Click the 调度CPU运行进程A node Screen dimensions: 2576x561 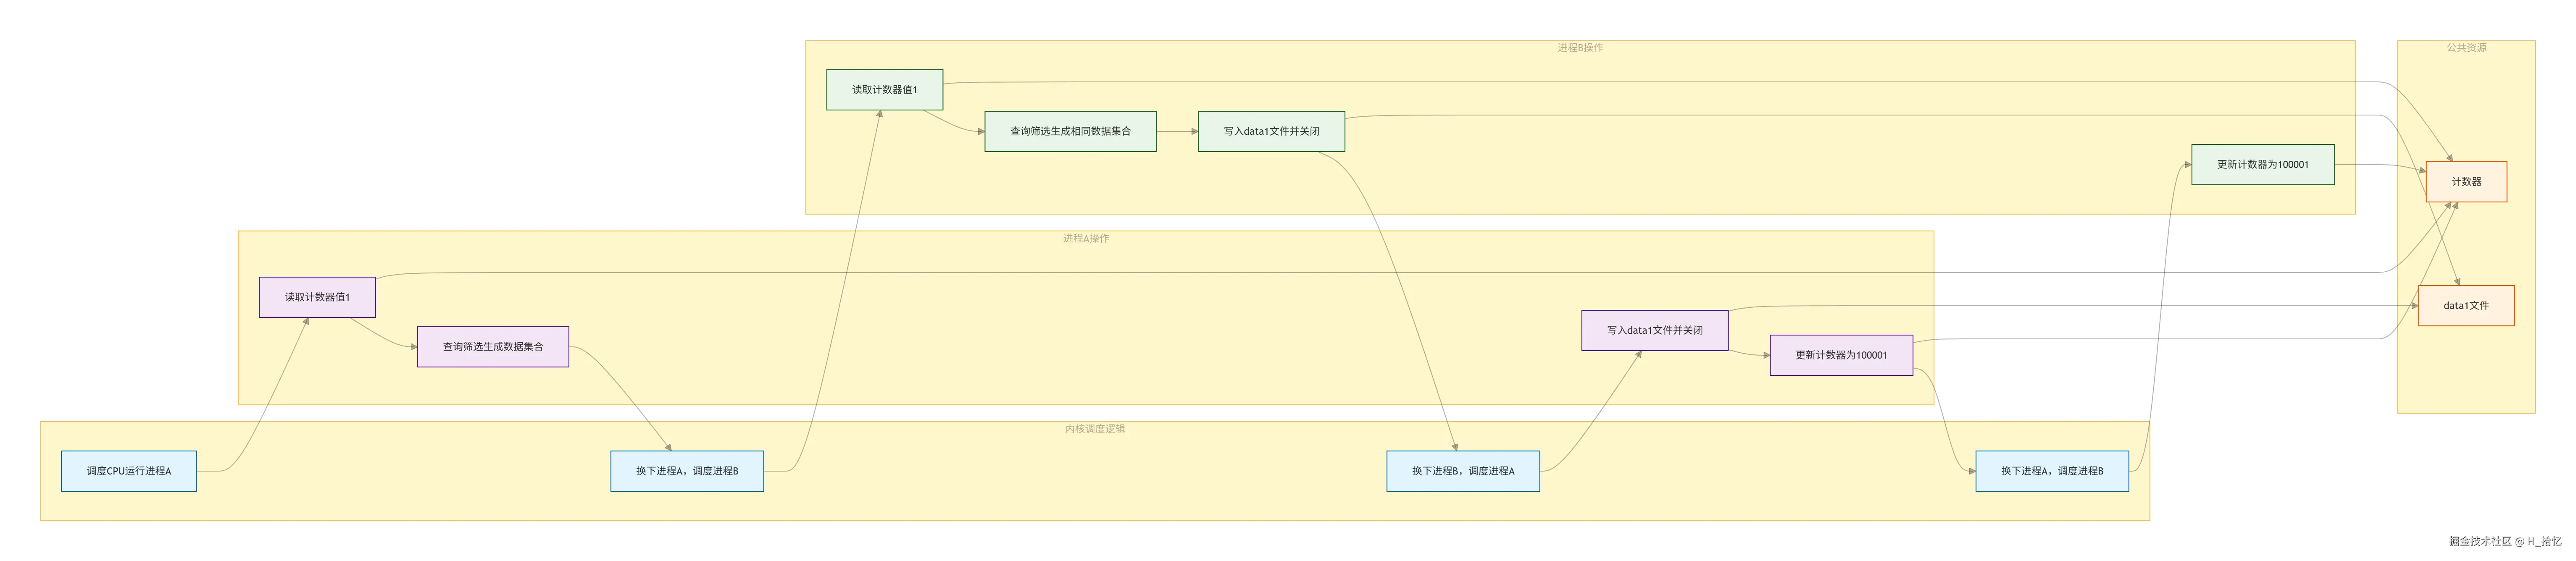(x=128, y=471)
